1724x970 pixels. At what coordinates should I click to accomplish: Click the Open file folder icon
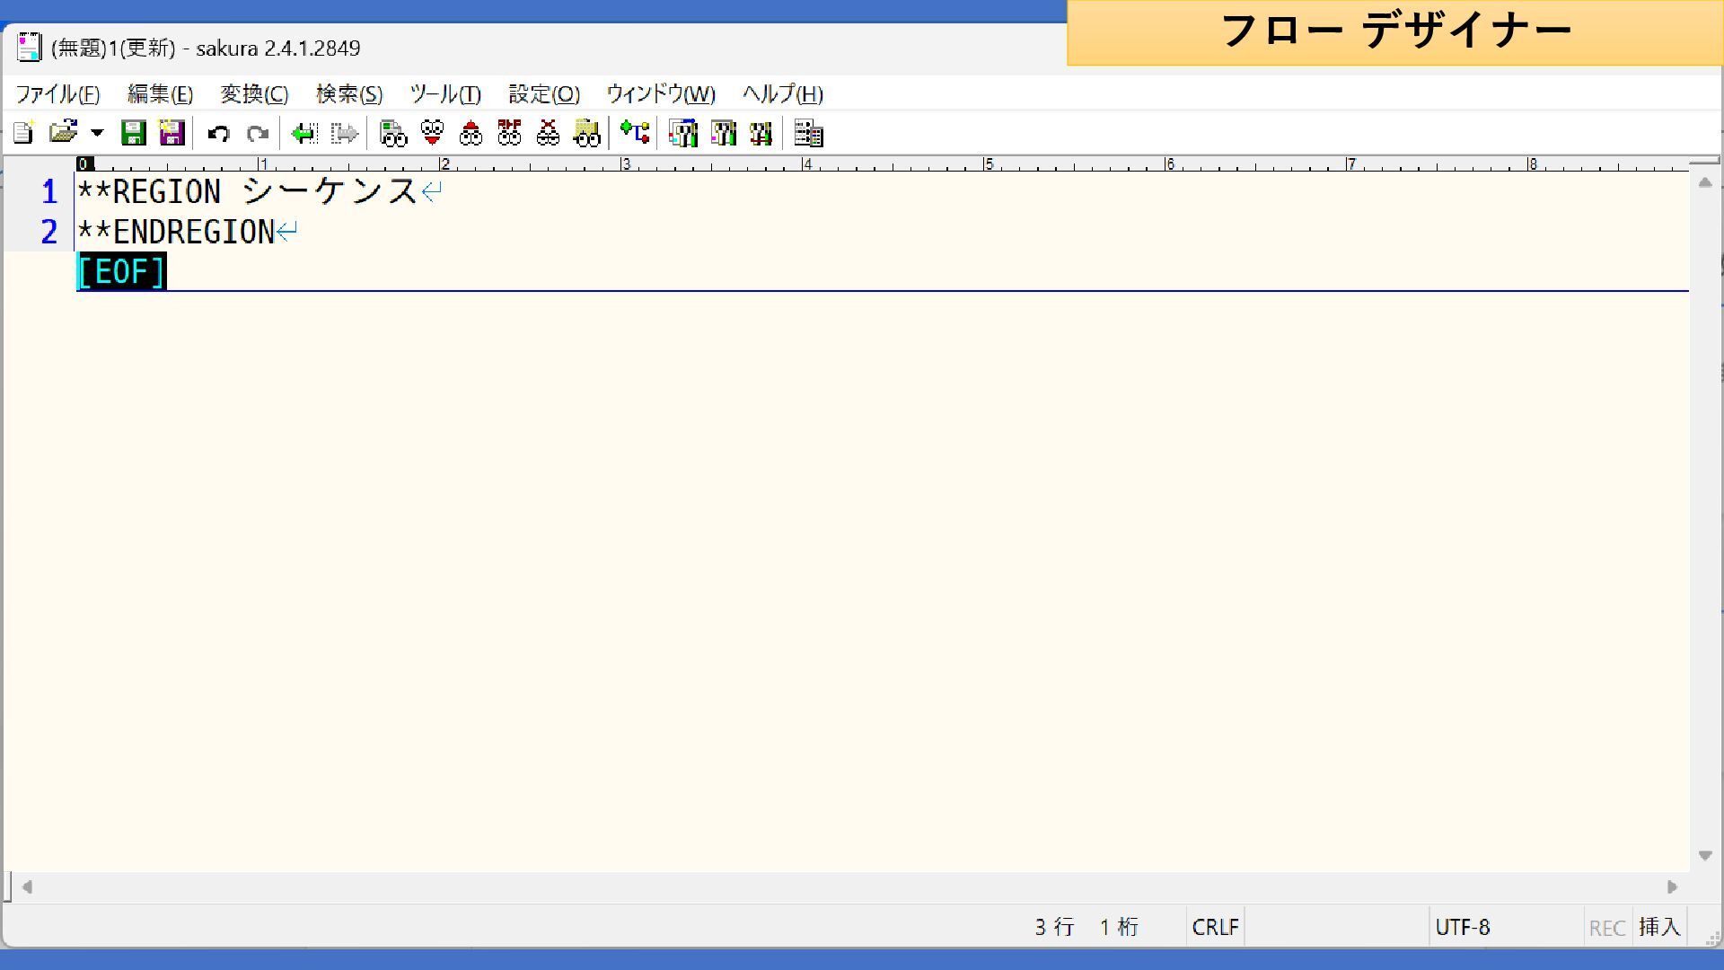63,134
